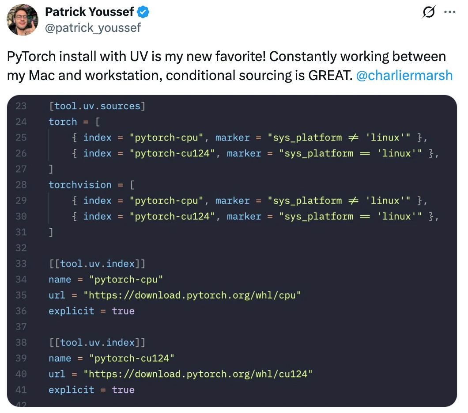Click the blue verified badge icon

(143, 12)
